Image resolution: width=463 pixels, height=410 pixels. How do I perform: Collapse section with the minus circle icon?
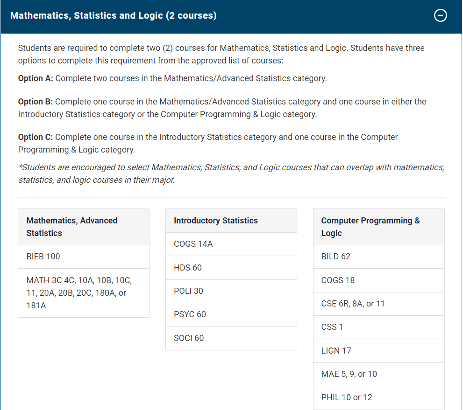pos(440,16)
